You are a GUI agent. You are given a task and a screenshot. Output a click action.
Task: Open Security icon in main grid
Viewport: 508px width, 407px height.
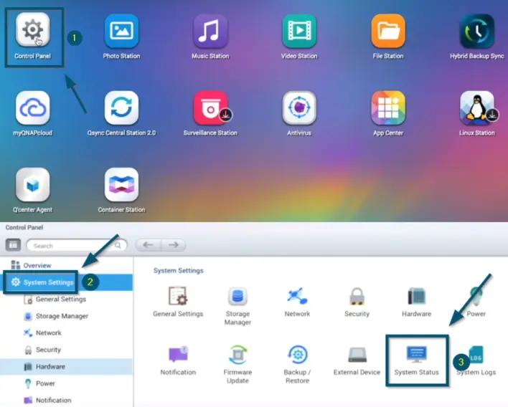(x=357, y=302)
